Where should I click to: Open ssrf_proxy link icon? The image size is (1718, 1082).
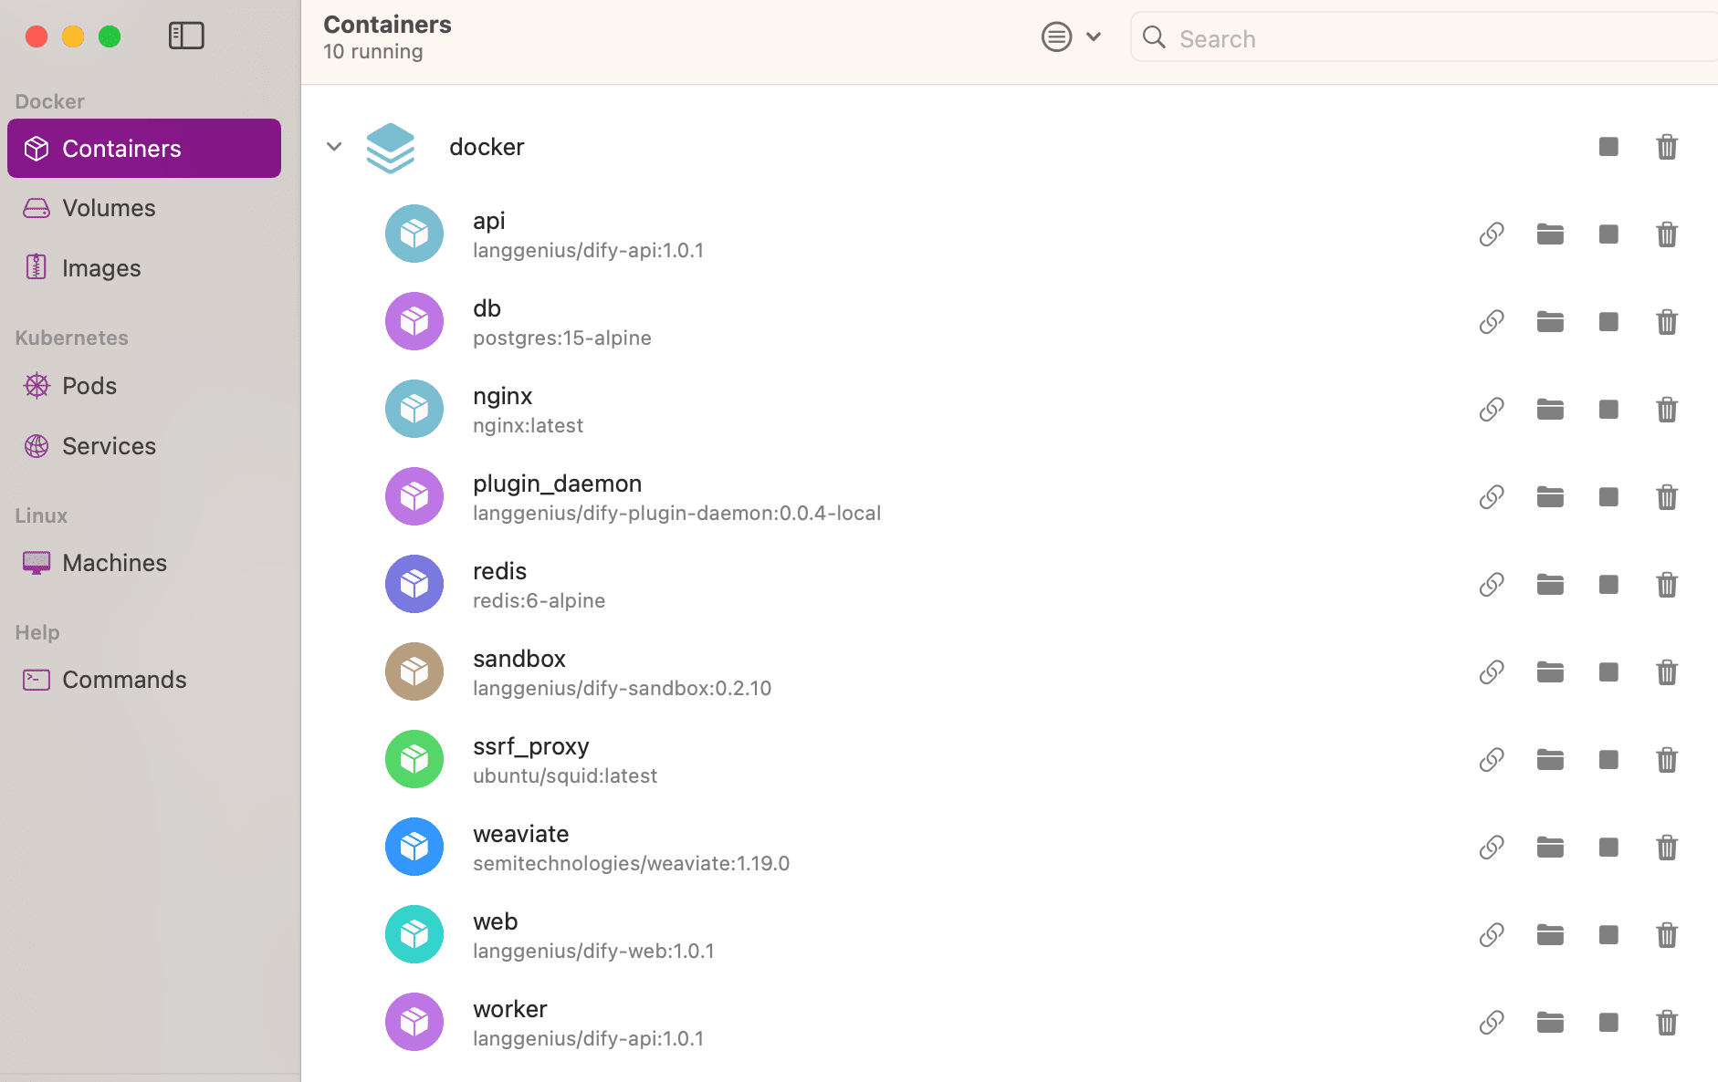[x=1492, y=760]
